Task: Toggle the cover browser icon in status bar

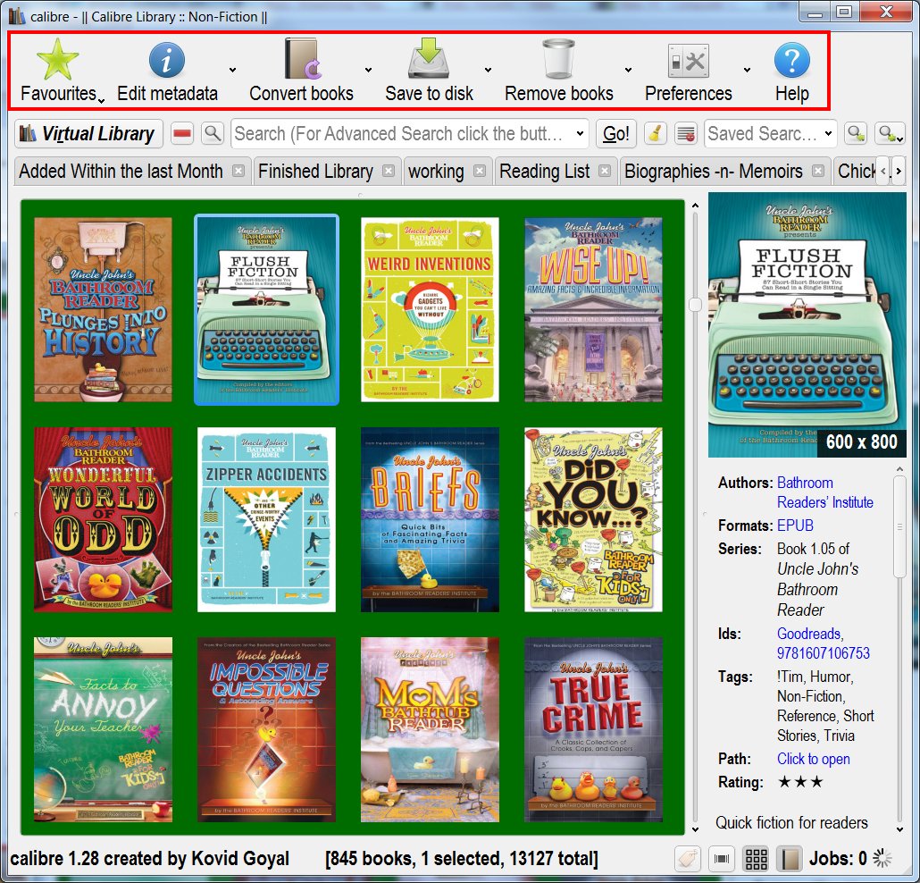Action: click(x=722, y=860)
